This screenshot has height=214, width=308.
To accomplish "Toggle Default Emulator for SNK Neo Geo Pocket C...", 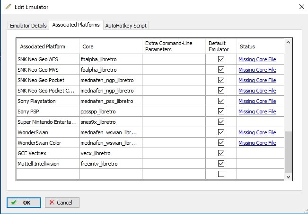I will [221, 91].
